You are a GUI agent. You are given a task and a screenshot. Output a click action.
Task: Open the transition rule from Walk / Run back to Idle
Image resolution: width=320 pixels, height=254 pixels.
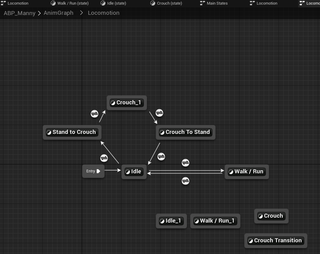point(185,181)
